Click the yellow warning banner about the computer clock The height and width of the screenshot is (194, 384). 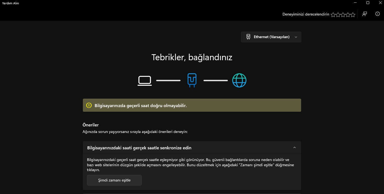click(192, 105)
